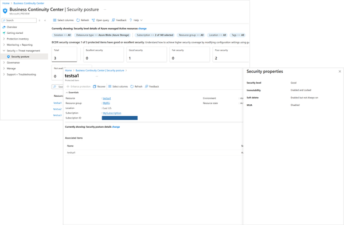Click the MUA 'Disabled' value
344x225 pixels.
[x=295, y=105]
